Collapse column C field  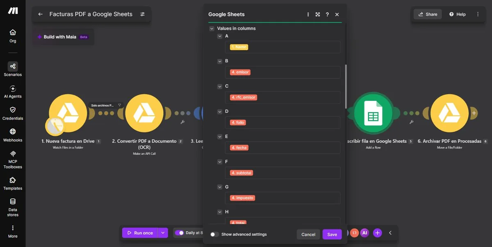[x=220, y=86]
